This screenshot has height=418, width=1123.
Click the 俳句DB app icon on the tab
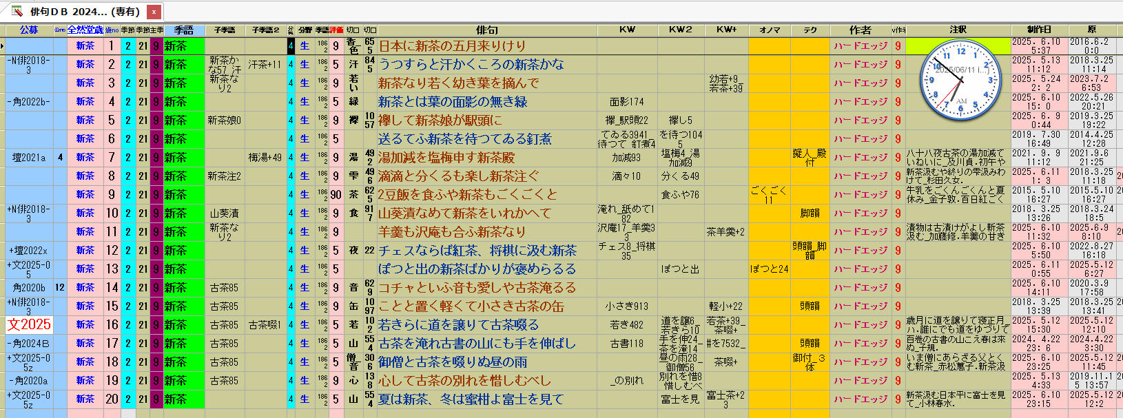pyautogui.click(x=17, y=11)
